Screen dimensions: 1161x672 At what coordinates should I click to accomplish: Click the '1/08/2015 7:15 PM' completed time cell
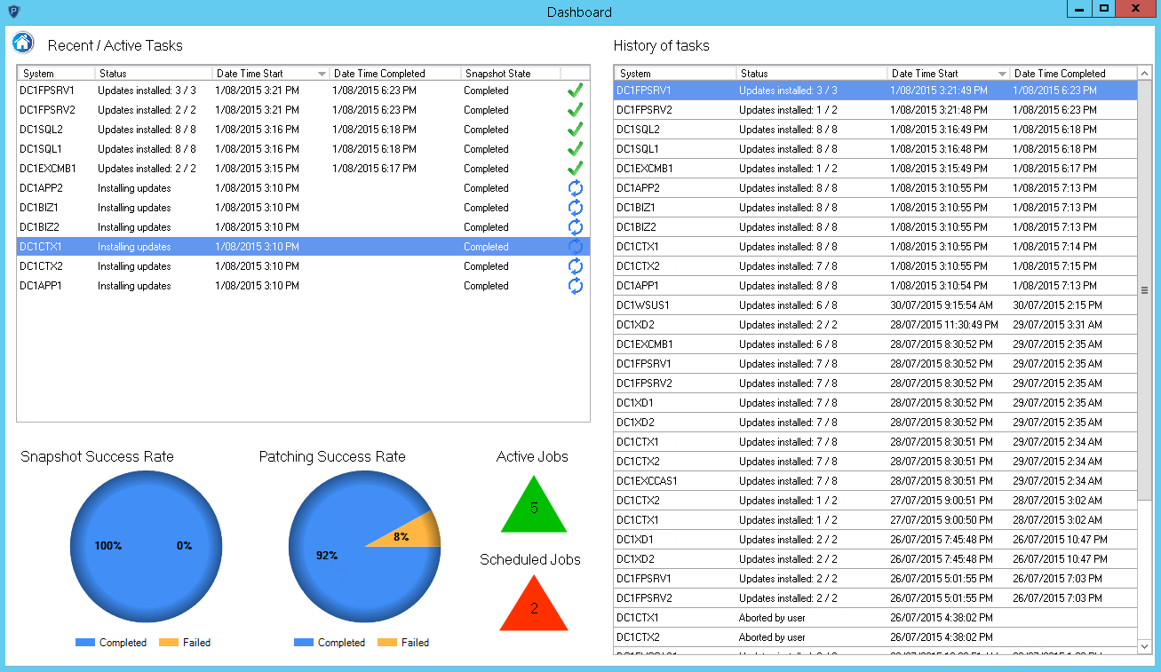(x=1055, y=265)
